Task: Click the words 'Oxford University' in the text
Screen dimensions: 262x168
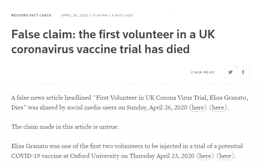Action: click(95, 156)
